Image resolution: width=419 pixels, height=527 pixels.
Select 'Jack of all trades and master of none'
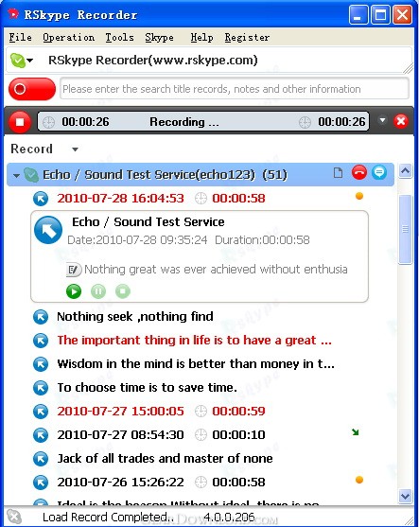pyautogui.click(x=165, y=459)
